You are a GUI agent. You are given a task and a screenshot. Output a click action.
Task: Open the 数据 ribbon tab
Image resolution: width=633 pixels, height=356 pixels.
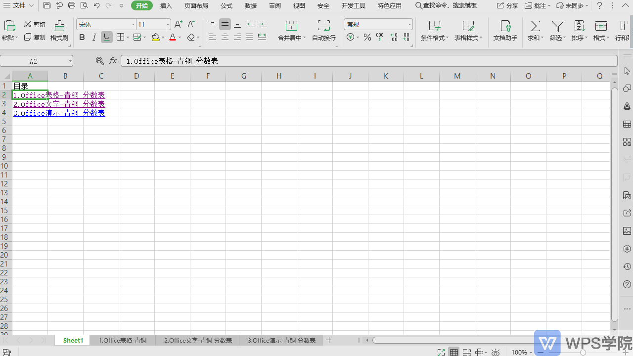click(251, 5)
